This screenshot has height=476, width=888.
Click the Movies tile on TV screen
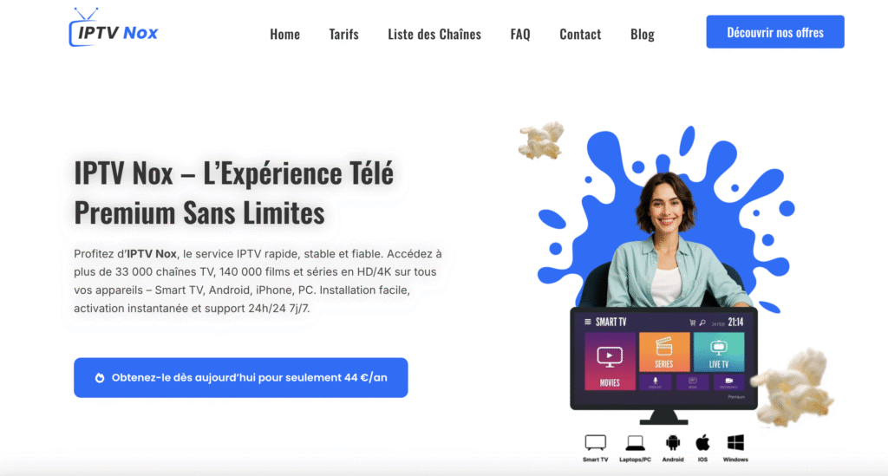610,361
